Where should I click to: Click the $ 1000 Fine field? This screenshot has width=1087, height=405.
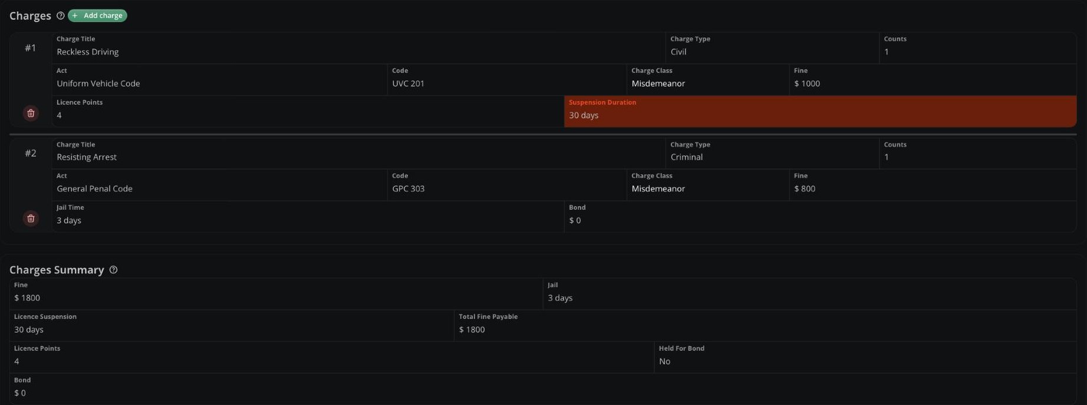[933, 79]
